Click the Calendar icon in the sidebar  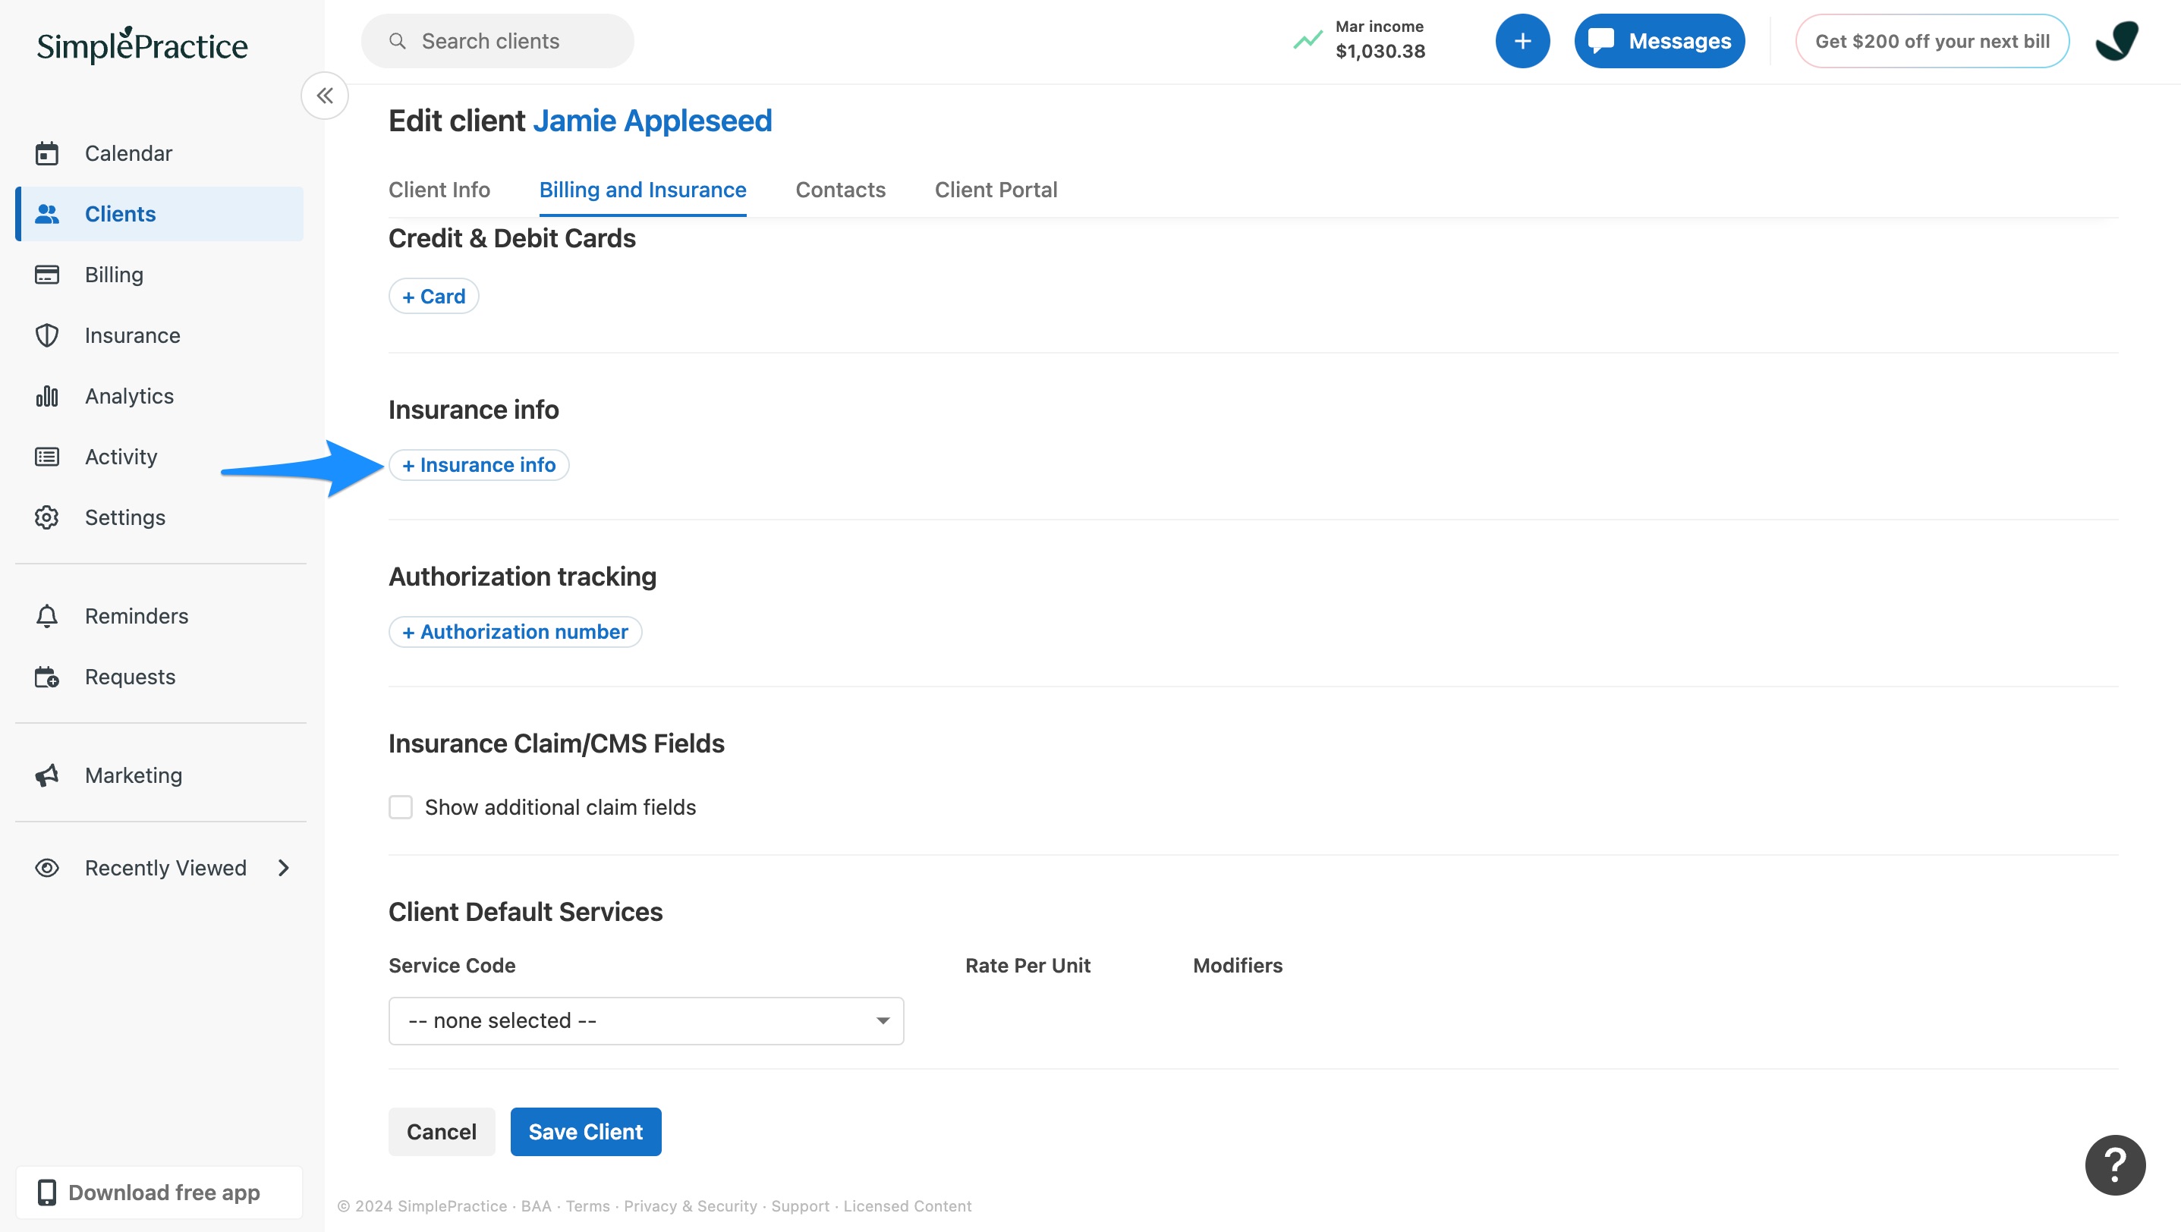click(x=46, y=153)
